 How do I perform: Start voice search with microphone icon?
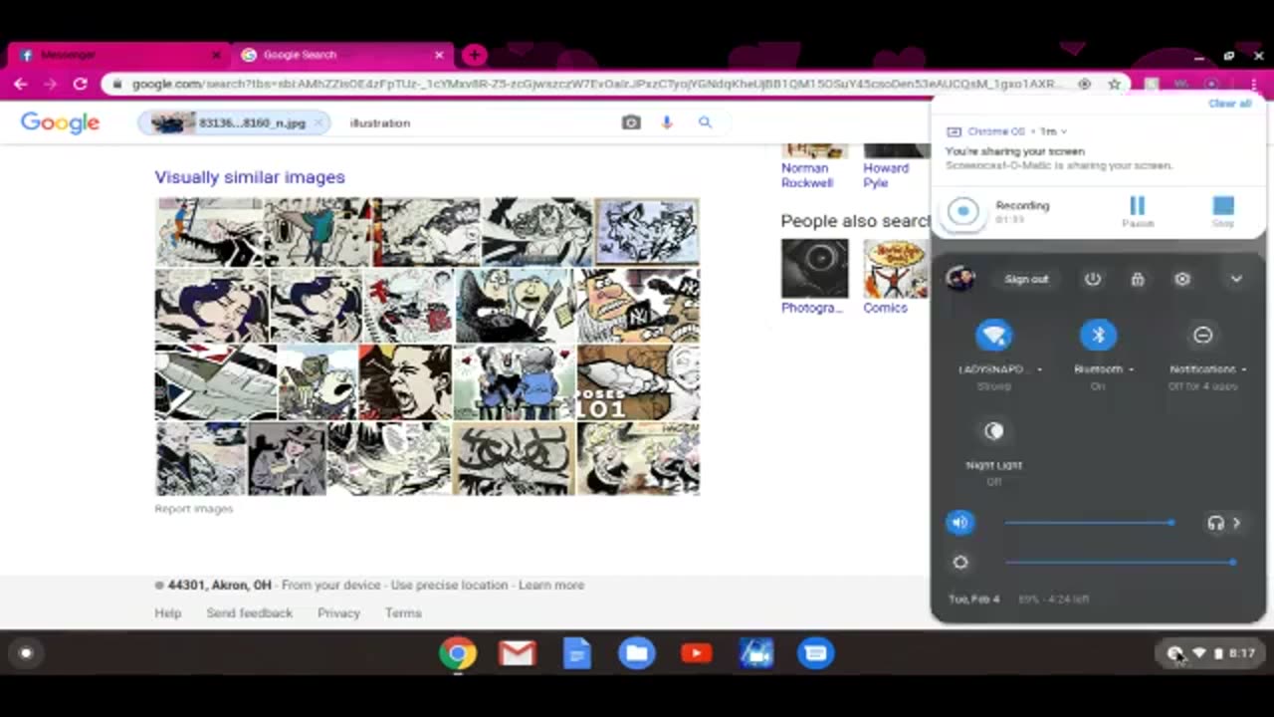coord(667,122)
